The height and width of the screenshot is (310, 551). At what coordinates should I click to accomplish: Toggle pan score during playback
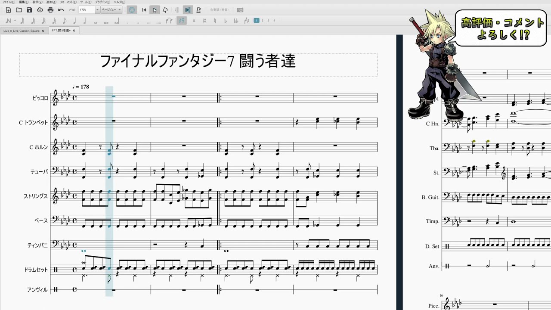click(188, 10)
